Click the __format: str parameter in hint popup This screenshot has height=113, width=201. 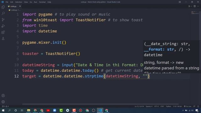159,50
